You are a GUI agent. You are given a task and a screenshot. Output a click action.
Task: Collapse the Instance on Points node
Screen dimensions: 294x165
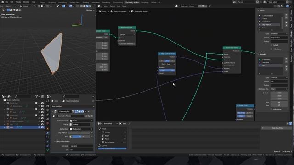tap(225, 48)
